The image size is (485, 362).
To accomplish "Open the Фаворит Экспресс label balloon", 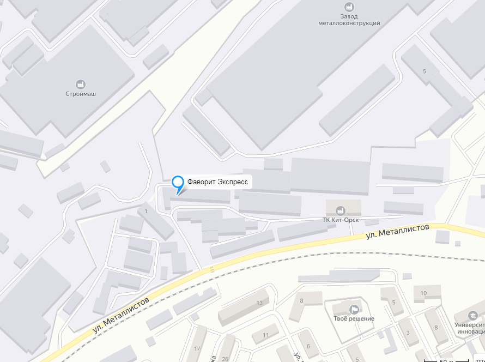I will tap(218, 182).
